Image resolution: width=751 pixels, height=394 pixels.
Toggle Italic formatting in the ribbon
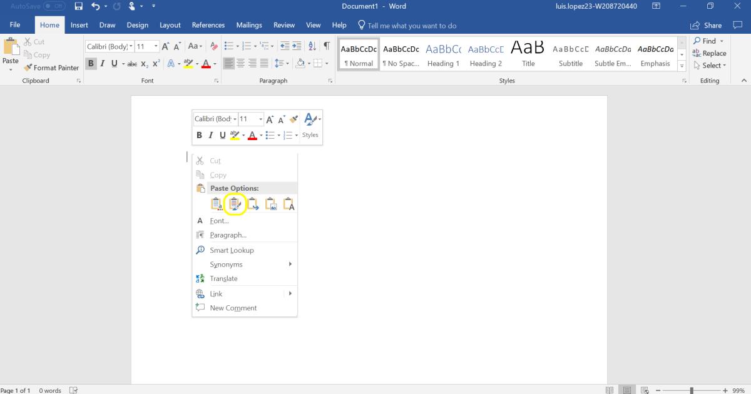tap(101, 63)
